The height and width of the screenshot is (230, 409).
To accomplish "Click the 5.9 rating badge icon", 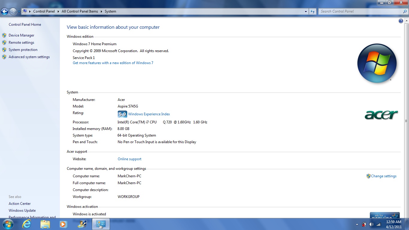I will pyautogui.click(x=122, y=114).
